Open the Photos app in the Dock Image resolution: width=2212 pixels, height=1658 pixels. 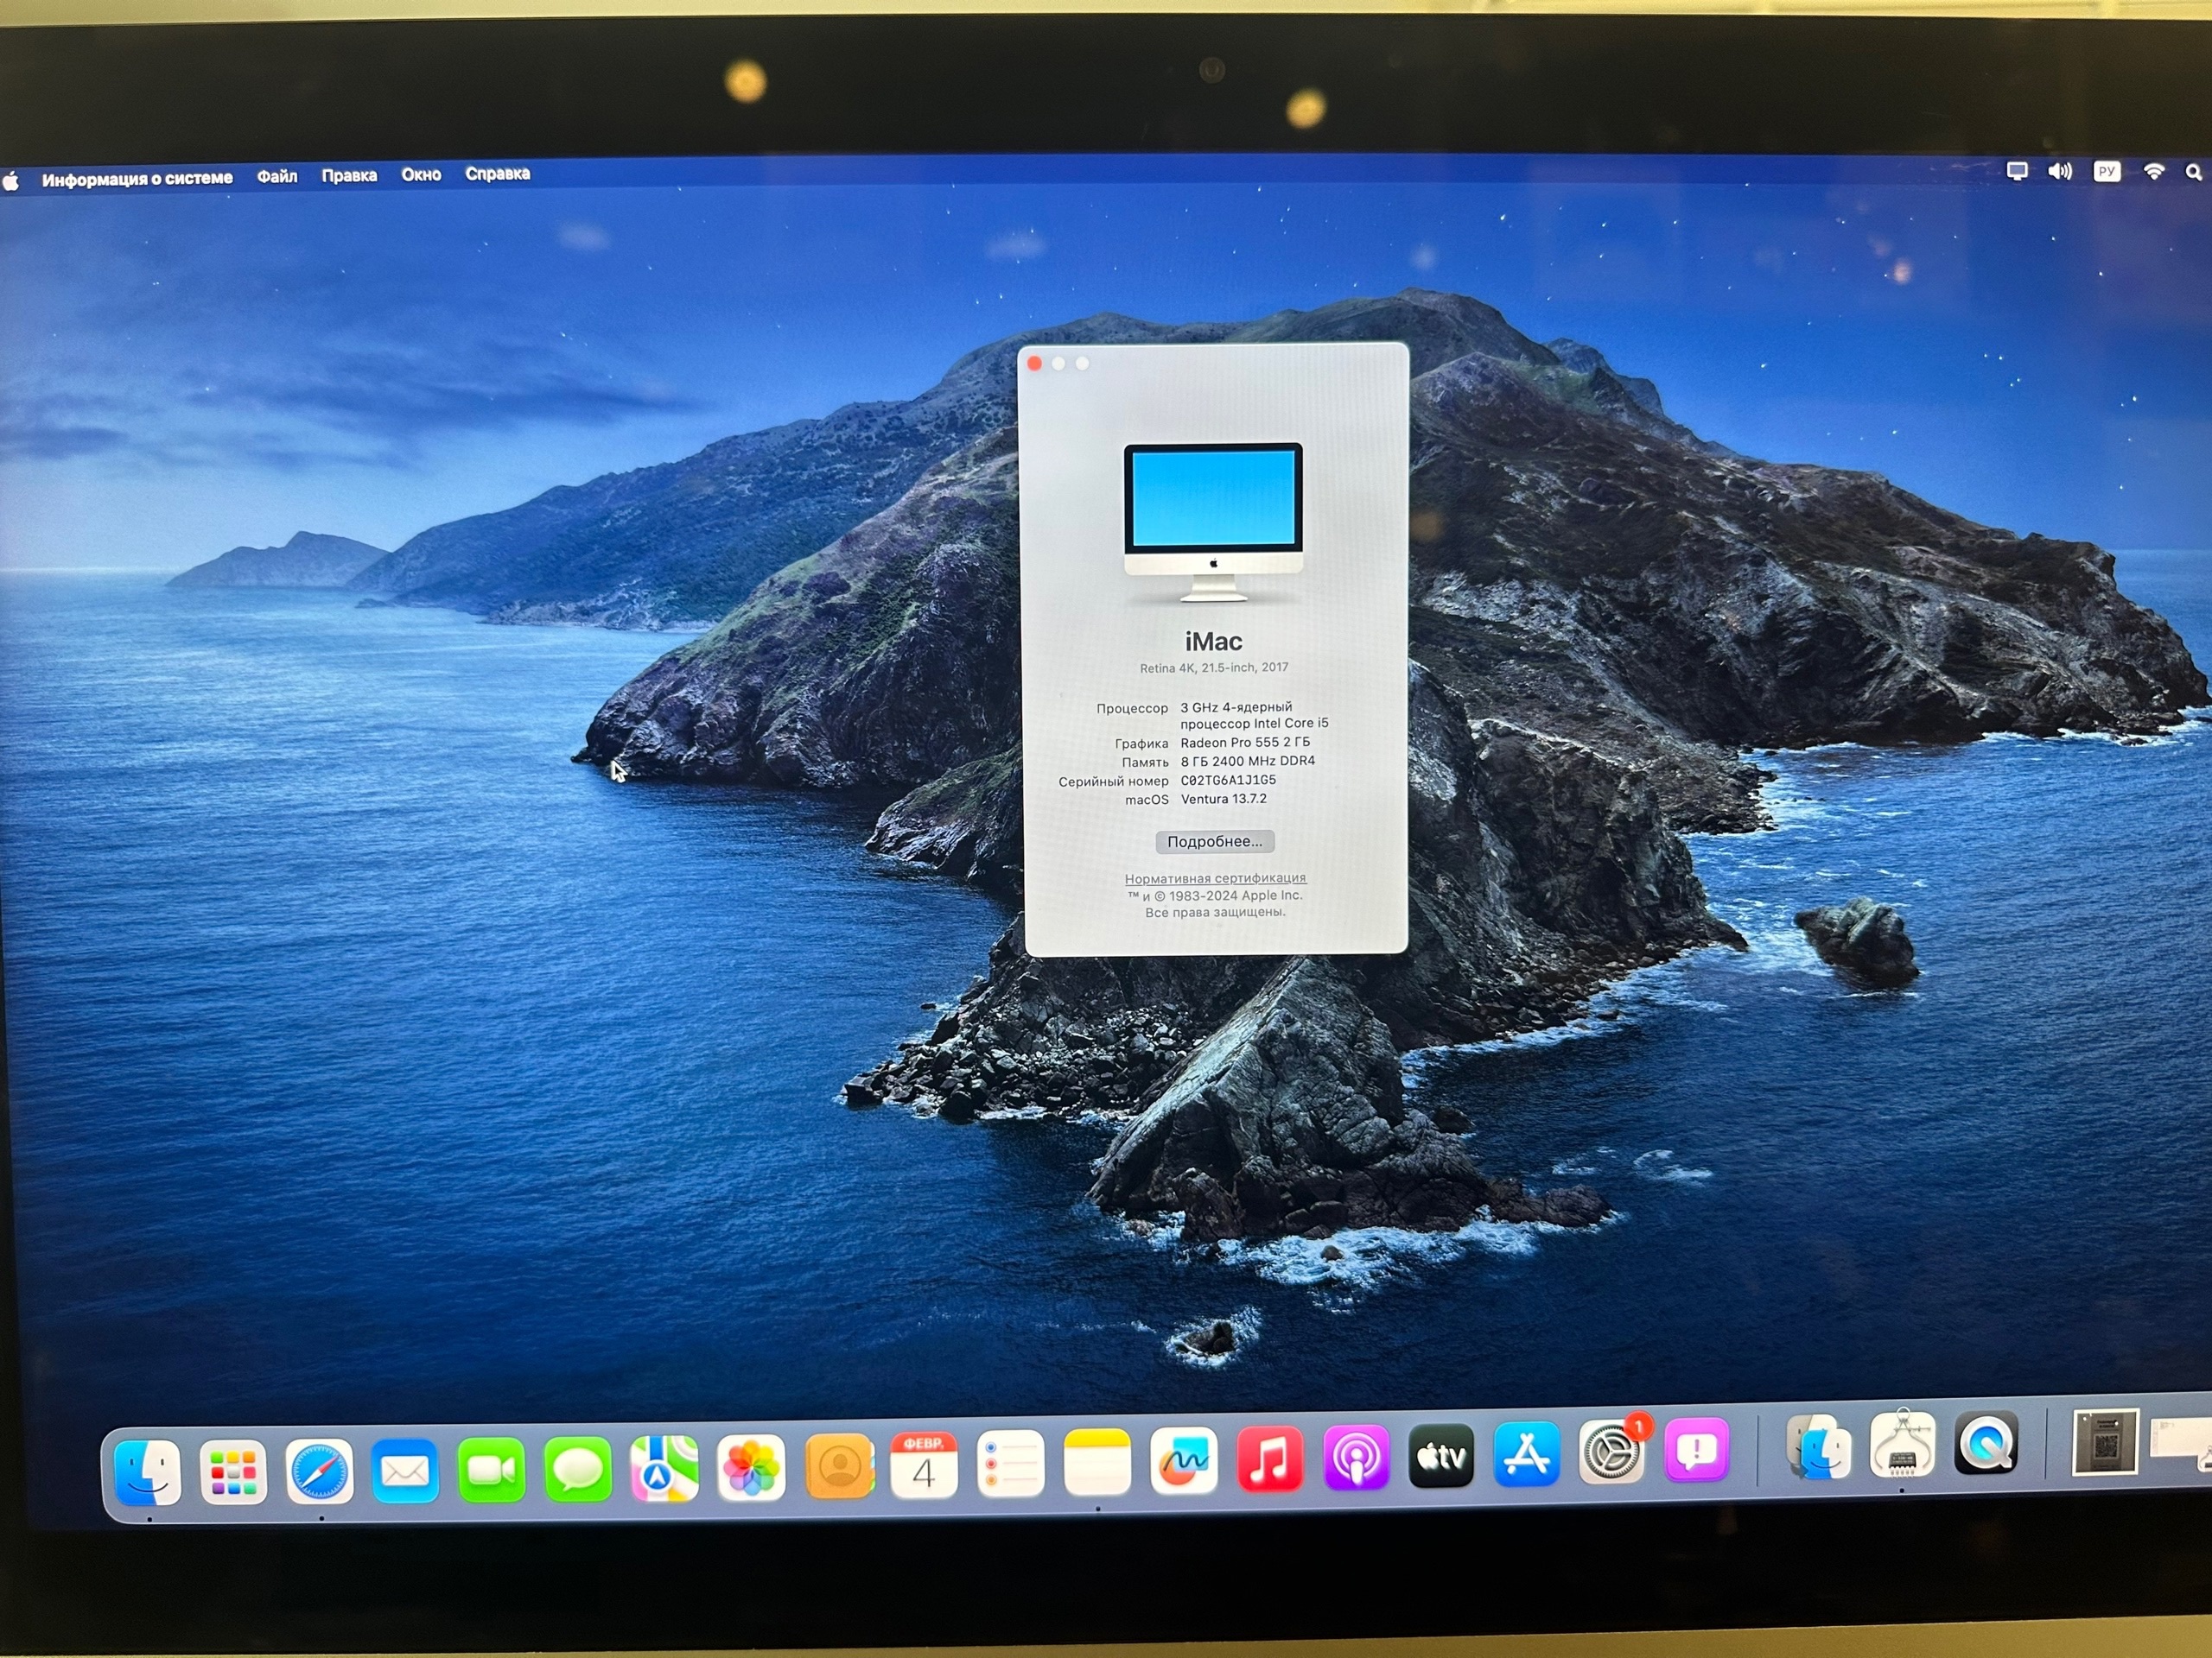point(751,1467)
